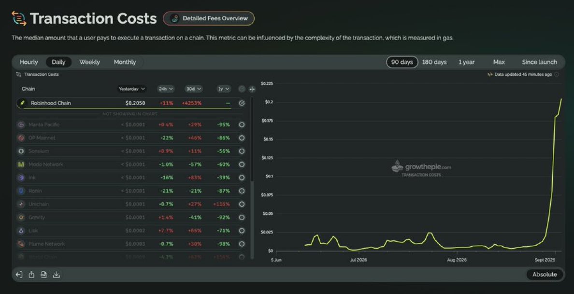574x294 pixels.
Task: Select the Max timespan
Action: click(499, 62)
